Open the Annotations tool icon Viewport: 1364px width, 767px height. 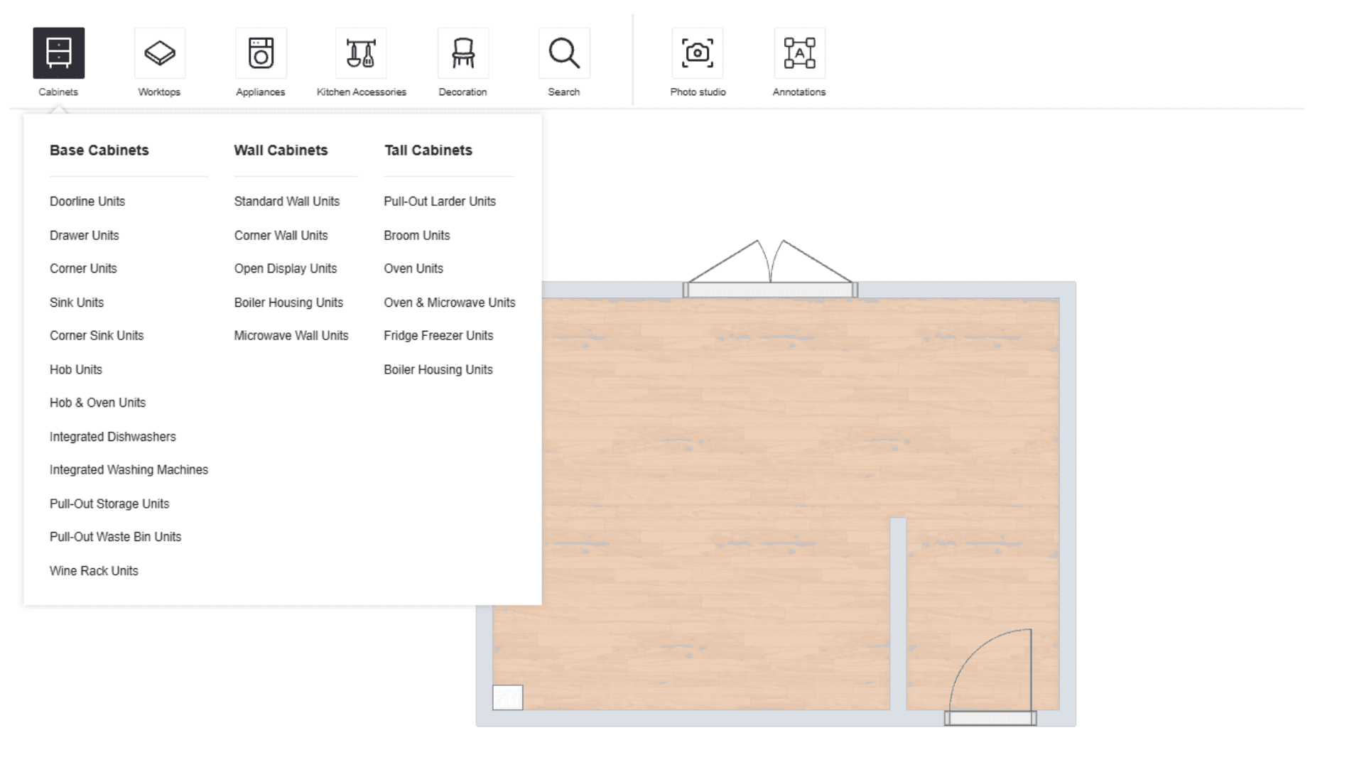tap(799, 53)
